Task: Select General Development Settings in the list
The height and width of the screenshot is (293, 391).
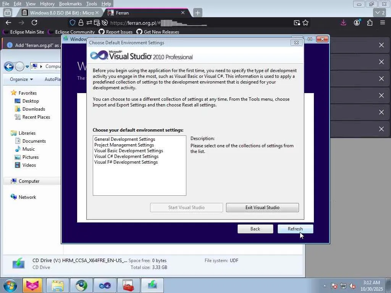Action: tap(125, 139)
